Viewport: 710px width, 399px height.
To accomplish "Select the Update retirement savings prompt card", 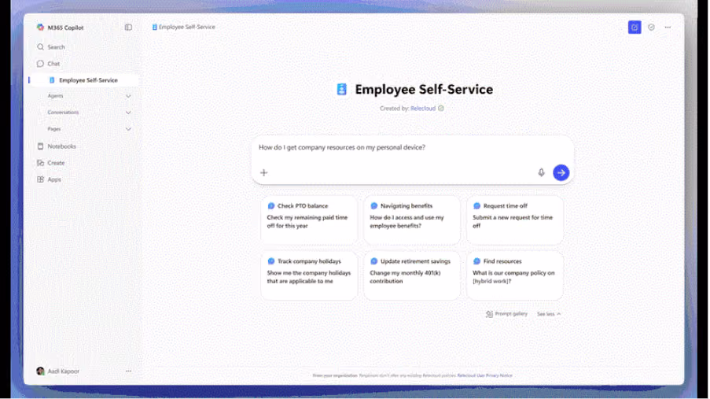I will pyautogui.click(x=412, y=276).
